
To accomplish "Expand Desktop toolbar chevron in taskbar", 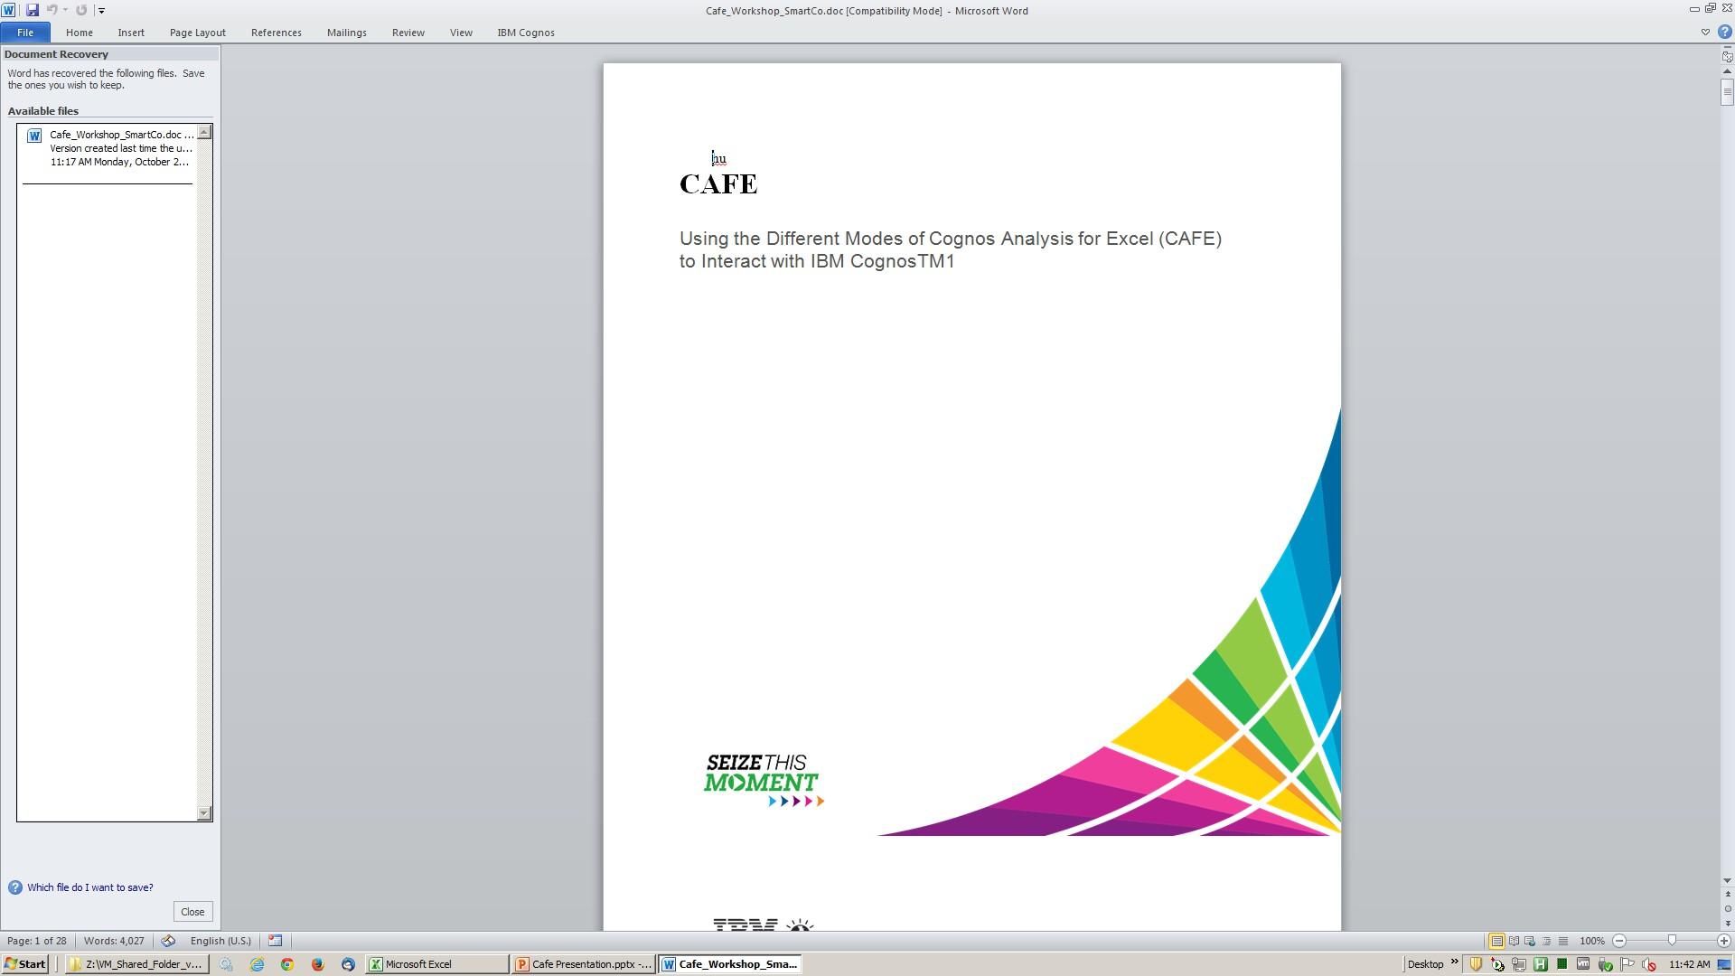I will [1454, 962].
